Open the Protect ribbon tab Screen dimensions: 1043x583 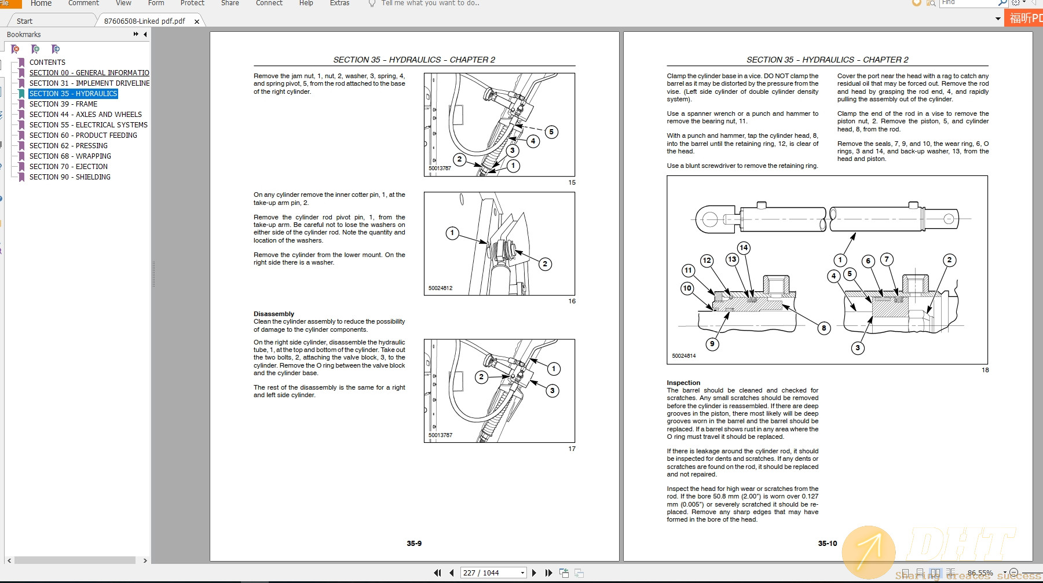192,3
